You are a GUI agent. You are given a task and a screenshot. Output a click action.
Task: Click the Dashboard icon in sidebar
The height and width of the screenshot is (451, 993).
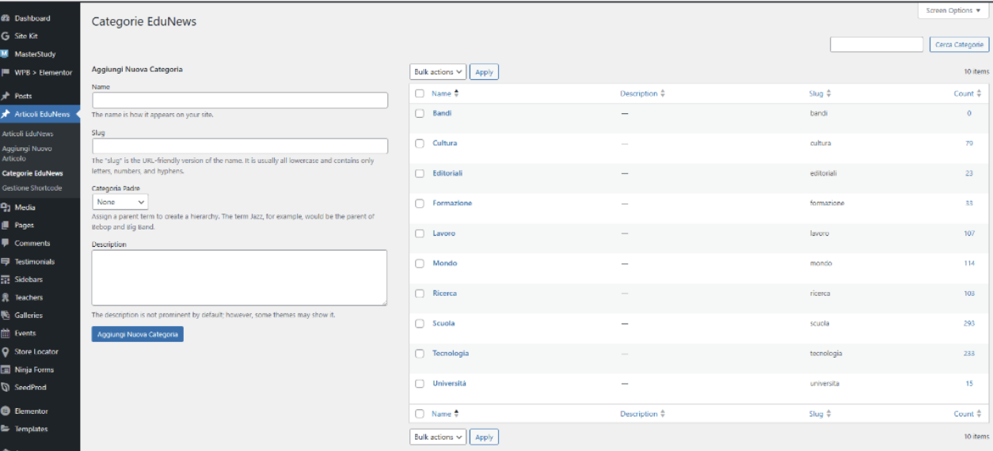(x=6, y=18)
